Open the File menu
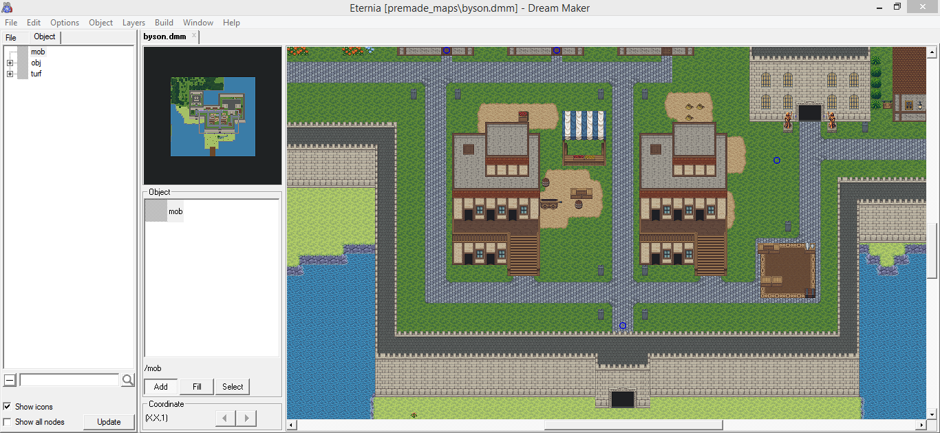This screenshot has width=940, height=433. click(11, 23)
